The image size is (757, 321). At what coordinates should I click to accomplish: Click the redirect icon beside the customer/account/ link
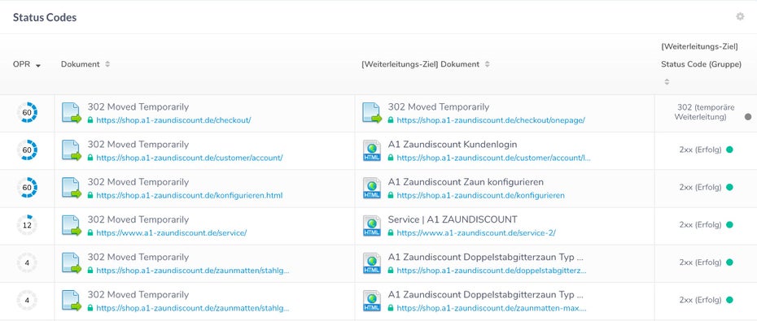coord(72,150)
